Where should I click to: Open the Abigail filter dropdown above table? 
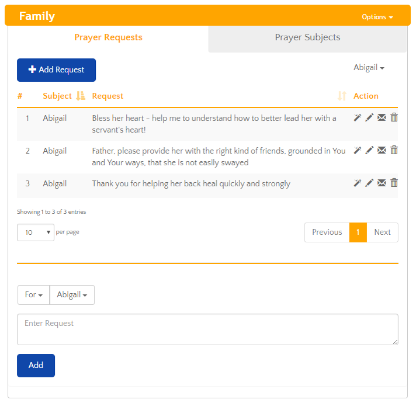pyautogui.click(x=369, y=68)
